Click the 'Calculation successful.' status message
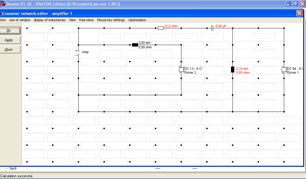This screenshot has height=179, width=306. (17, 176)
